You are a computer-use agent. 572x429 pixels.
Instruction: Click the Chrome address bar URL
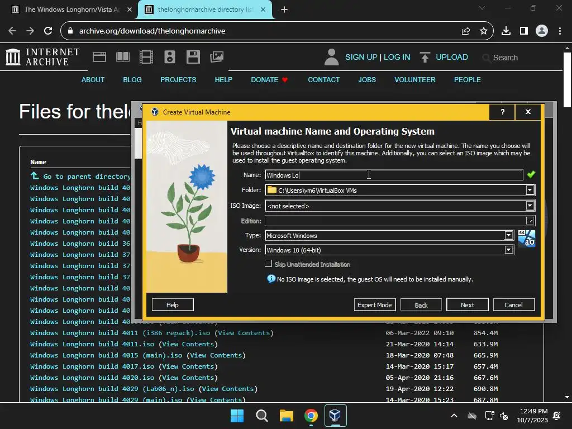(152, 31)
